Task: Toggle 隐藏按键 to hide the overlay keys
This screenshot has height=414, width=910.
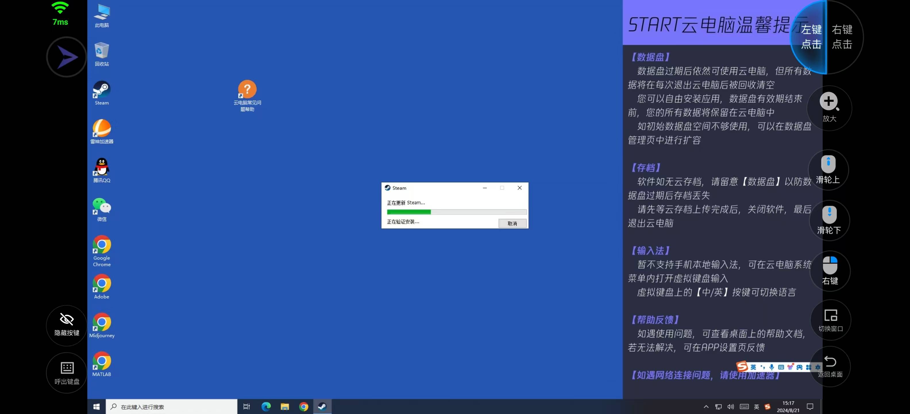Action: (x=67, y=325)
